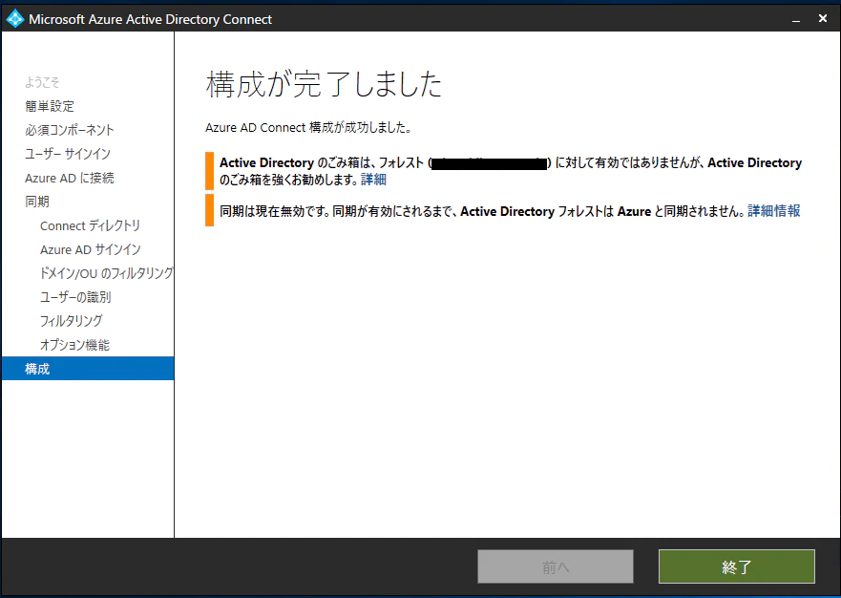Open the オプション機能 sub-step
Viewport: 841px width, 598px height.
[74, 345]
